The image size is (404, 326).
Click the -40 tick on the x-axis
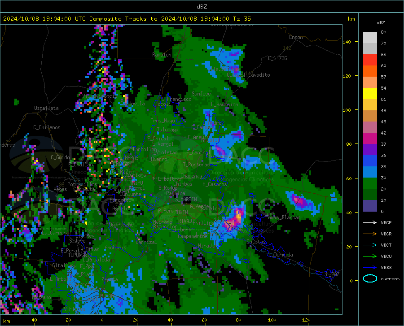point(33,320)
